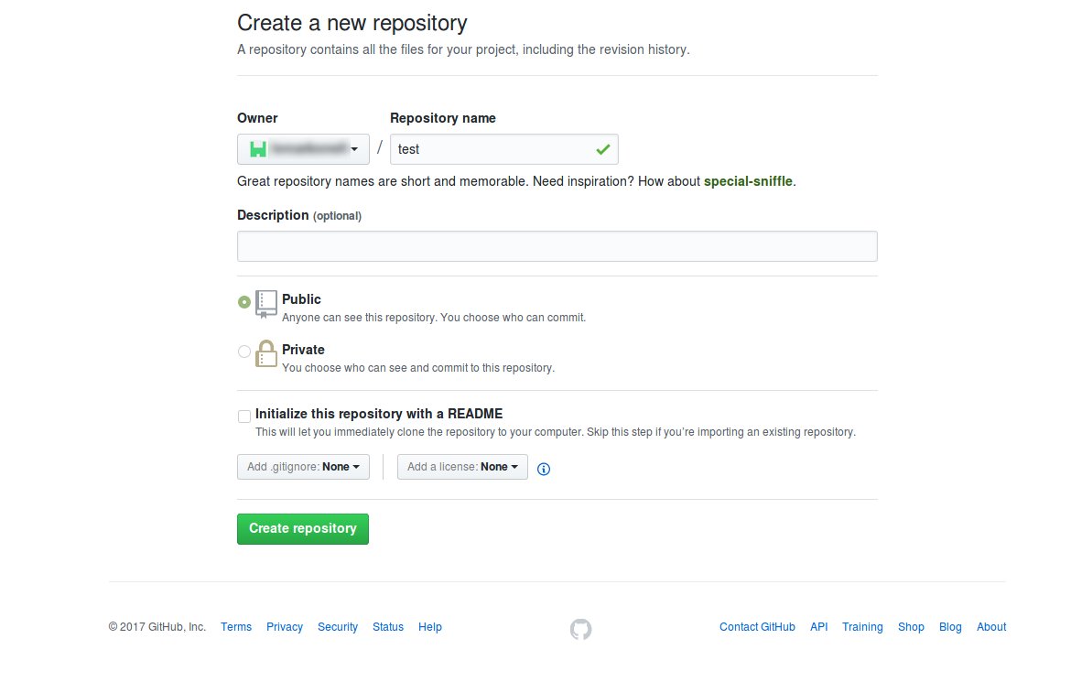Screen dimensions: 1071x682
Task: Open the Security footer link
Action: click(338, 627)
